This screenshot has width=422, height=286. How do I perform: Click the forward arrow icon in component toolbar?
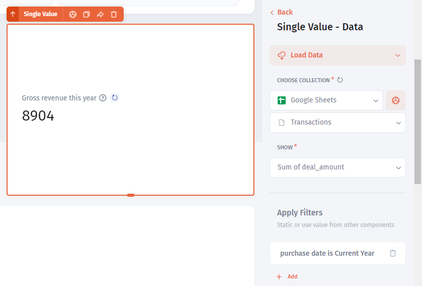tap(100, 14)
